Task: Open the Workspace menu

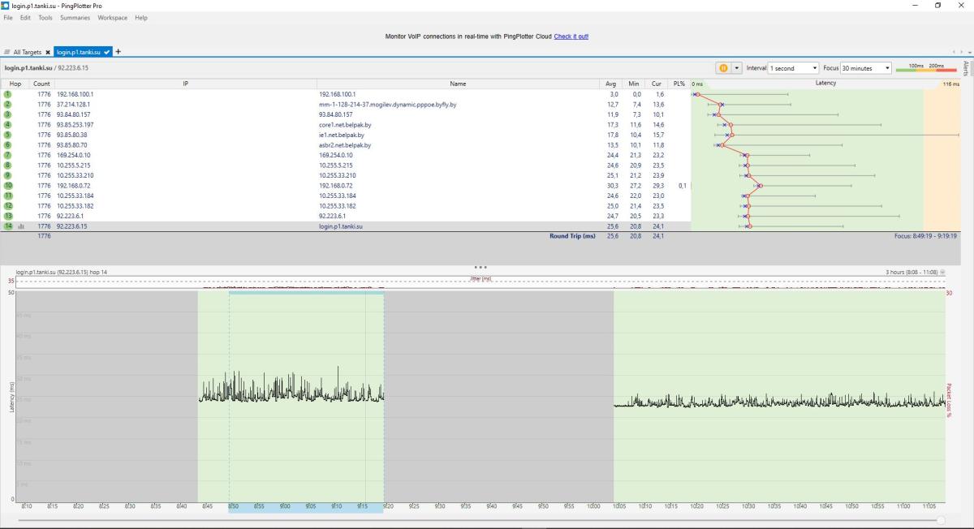Action: tap(112, 17)
